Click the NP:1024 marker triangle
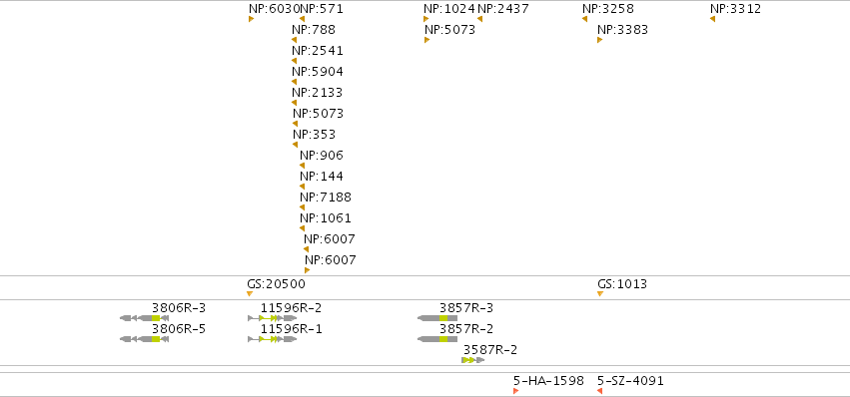 pos(426,19)
